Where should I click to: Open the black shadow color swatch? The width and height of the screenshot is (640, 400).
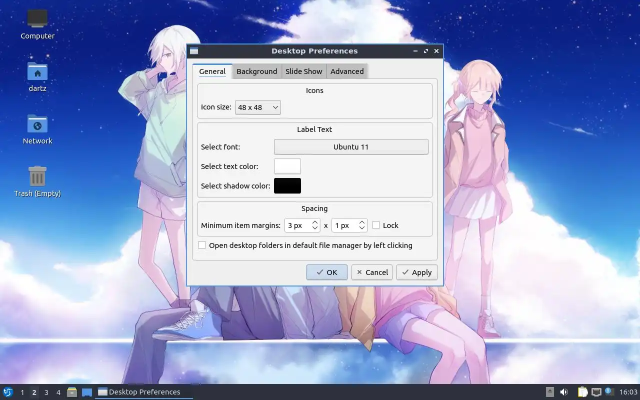click(x=287, y=186)
